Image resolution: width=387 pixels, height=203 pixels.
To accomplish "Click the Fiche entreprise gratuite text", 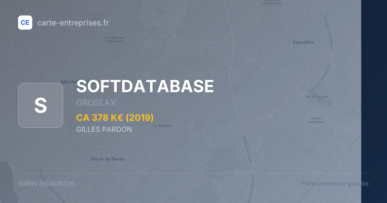I will click(335, 184).
